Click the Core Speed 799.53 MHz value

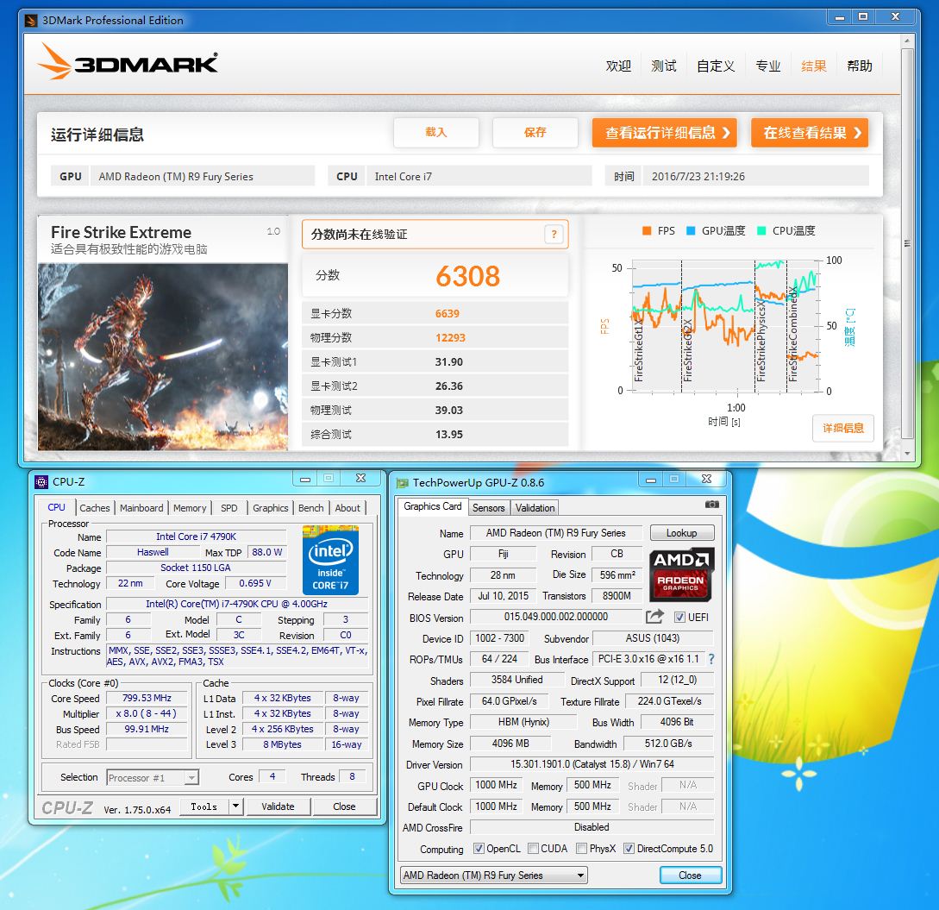click(147, 698)
